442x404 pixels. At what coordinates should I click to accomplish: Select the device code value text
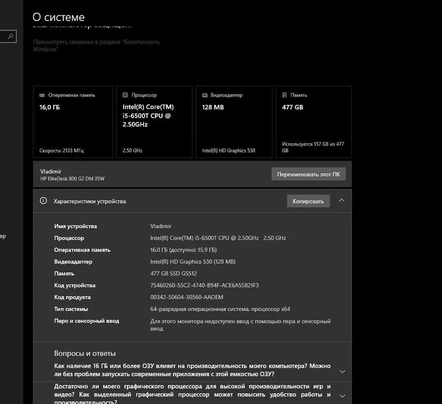coord(204,285)
